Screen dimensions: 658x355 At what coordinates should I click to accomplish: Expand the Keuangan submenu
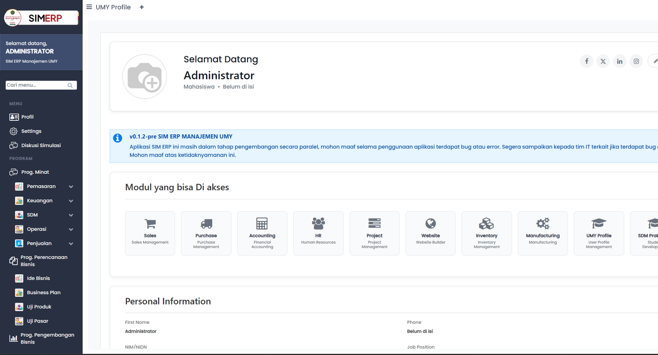click(71, 201)
